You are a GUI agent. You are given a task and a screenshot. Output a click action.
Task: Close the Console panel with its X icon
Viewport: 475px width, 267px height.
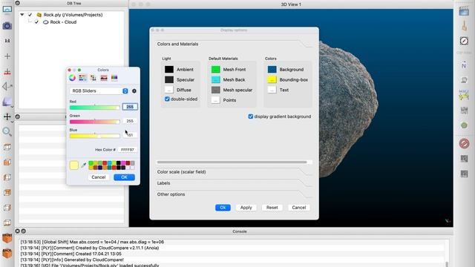17,231
